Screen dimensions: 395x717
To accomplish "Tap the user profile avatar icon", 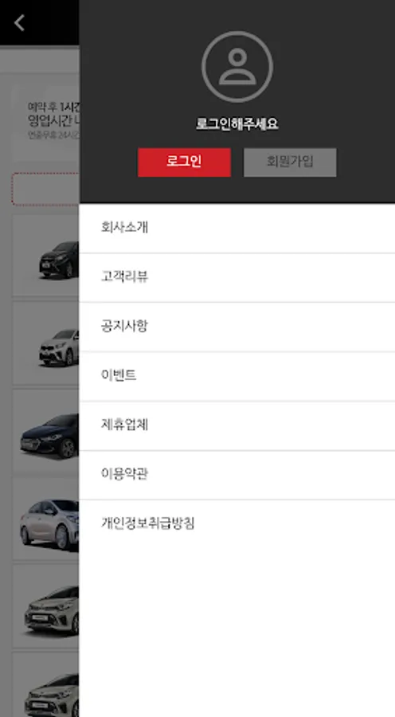I will 237,67.
